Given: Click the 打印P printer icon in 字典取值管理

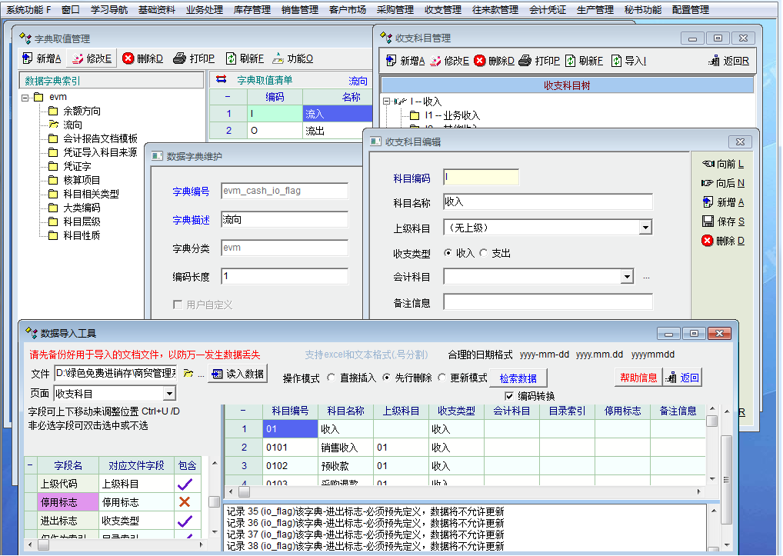Looking at the screenshot, I should coord(179,58).
